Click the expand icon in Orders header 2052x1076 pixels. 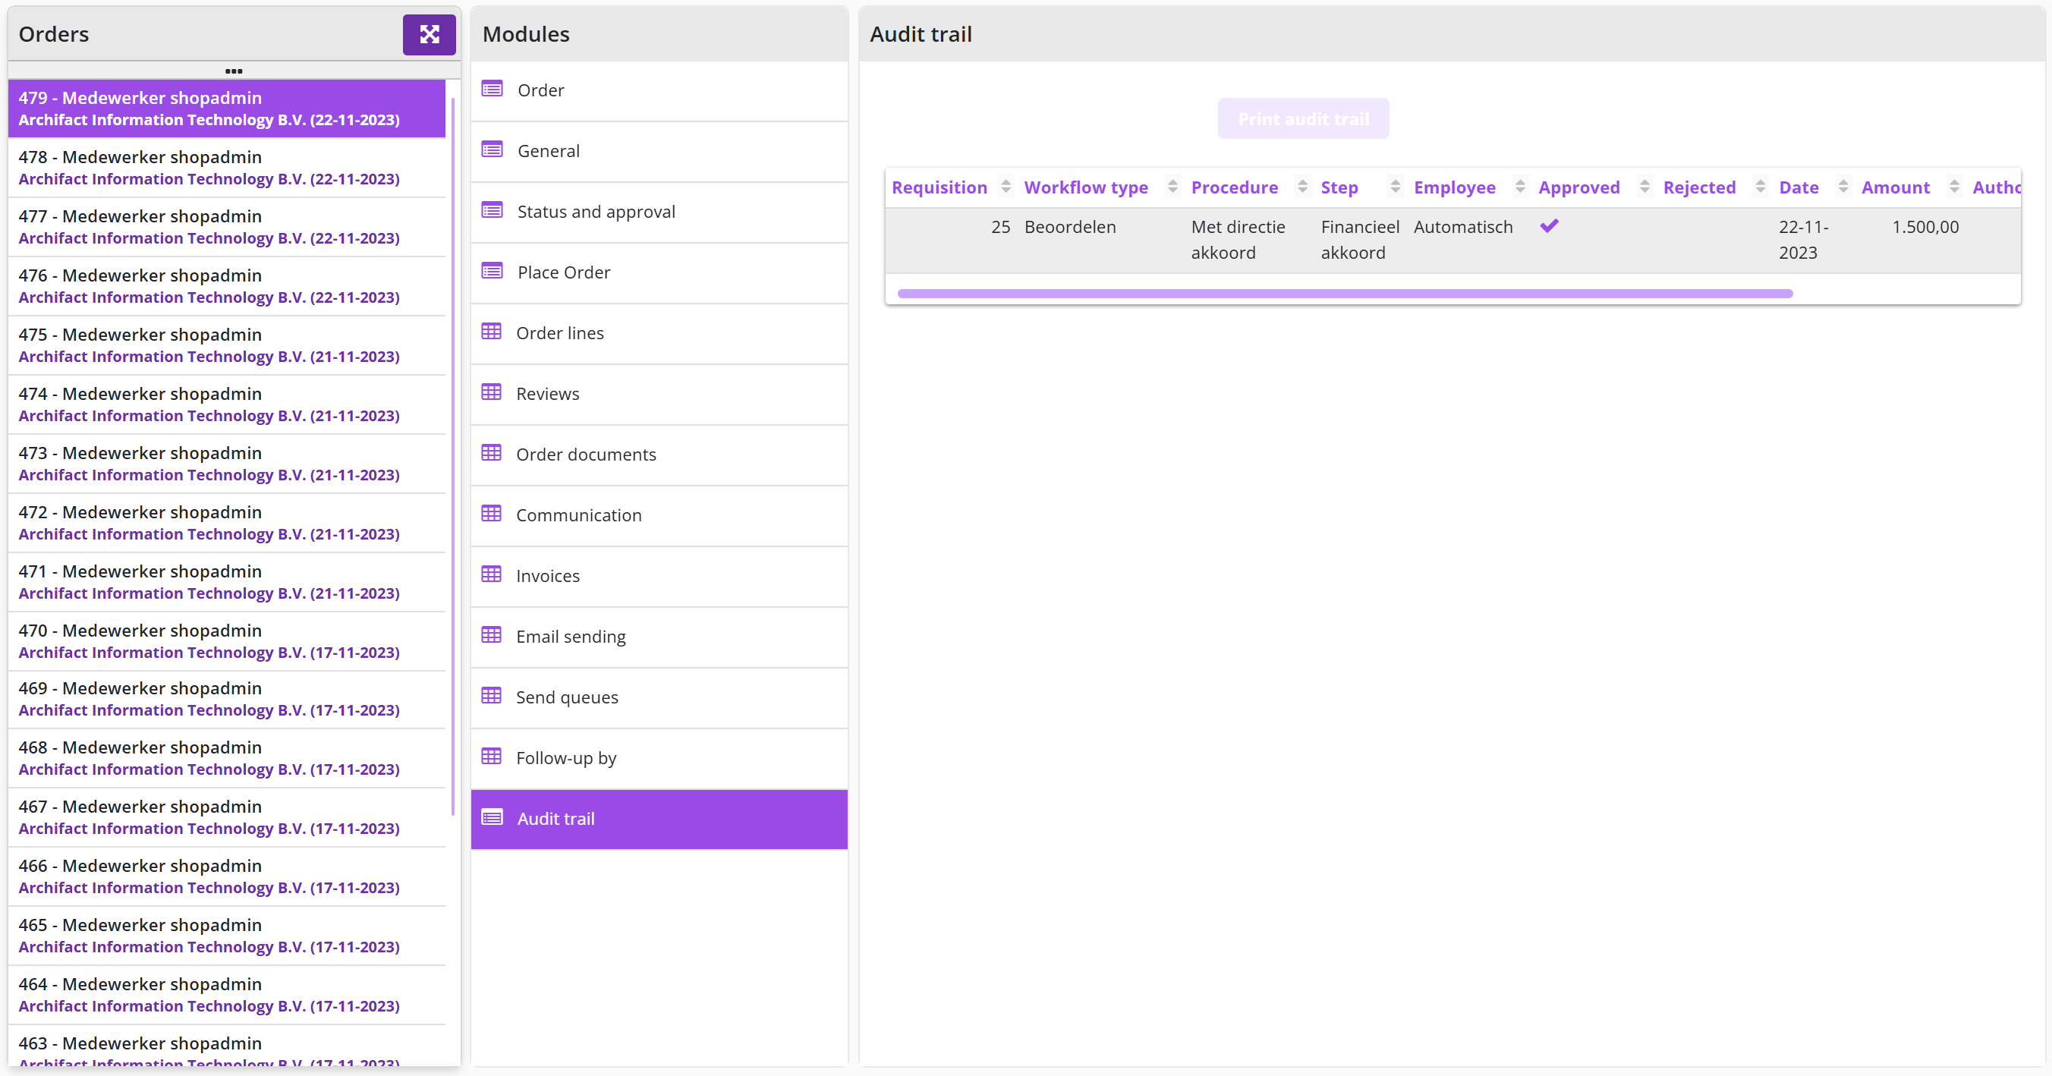point(430,34)
